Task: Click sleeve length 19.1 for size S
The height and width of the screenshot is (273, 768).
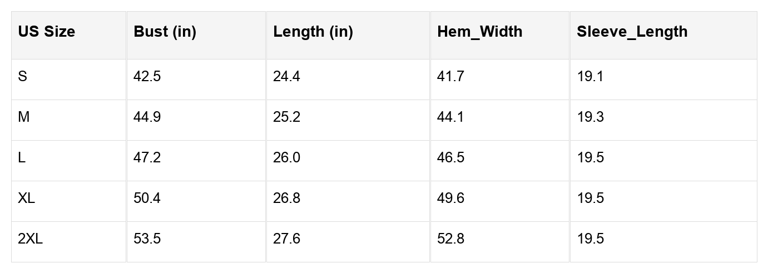Action: (590, 77)
